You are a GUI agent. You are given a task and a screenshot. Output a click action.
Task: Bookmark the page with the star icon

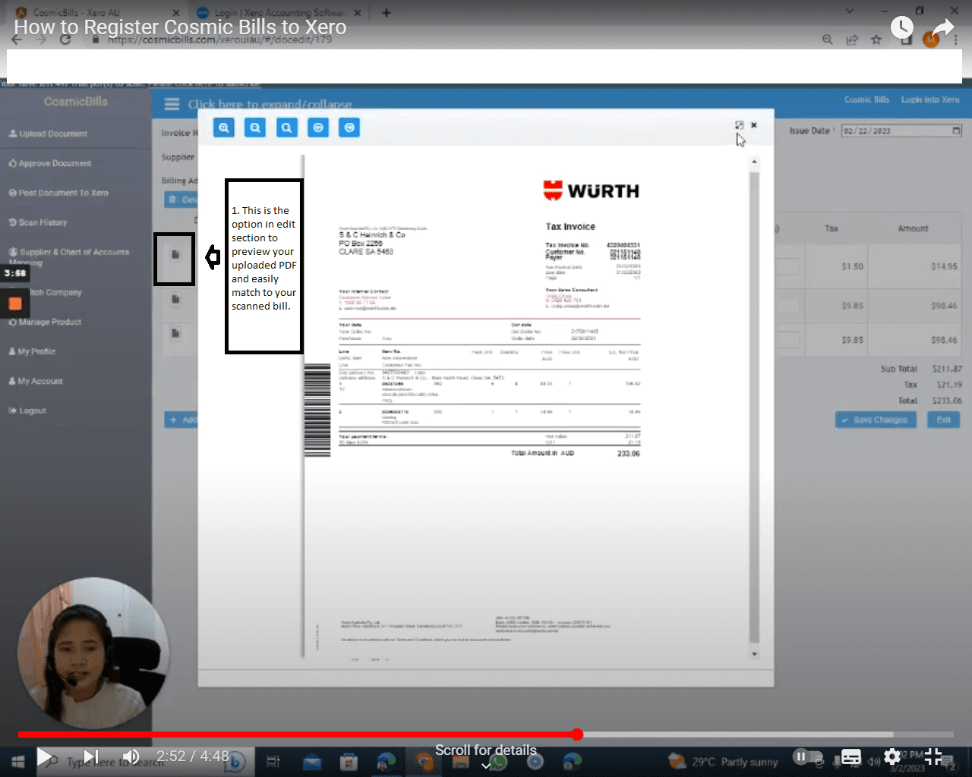click(876, 39)
